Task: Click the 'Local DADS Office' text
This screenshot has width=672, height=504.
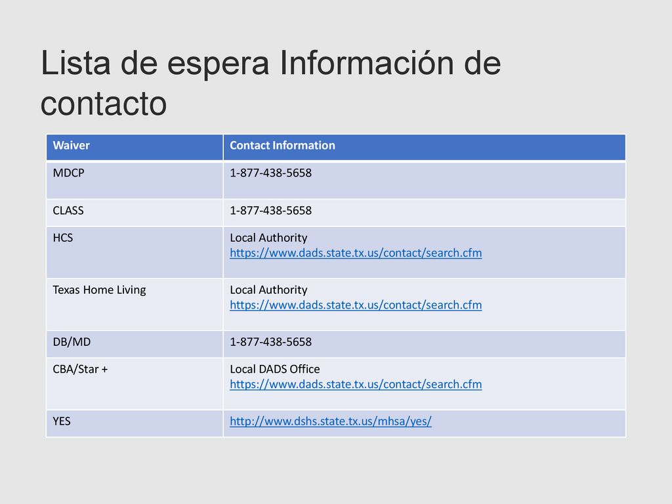Action: [275, 369]
